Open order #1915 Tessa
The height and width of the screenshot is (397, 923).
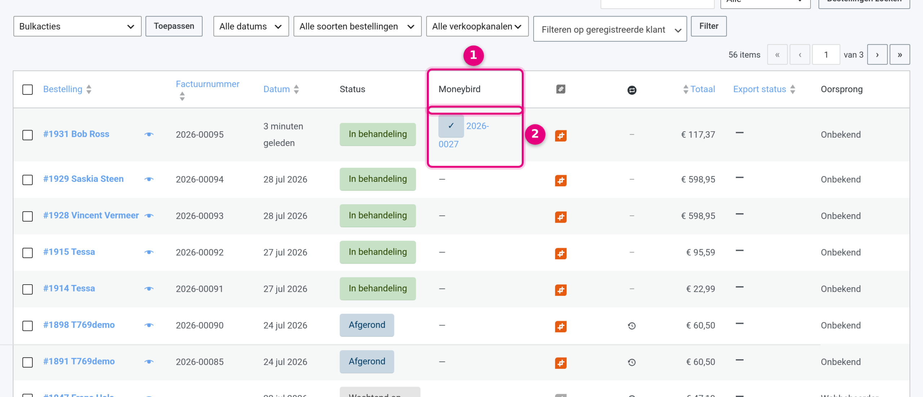tap(69, 252)
